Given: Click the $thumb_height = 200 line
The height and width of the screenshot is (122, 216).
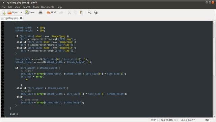Looking at the screenshot, I should pyautogui.click(x=30, y=30).
